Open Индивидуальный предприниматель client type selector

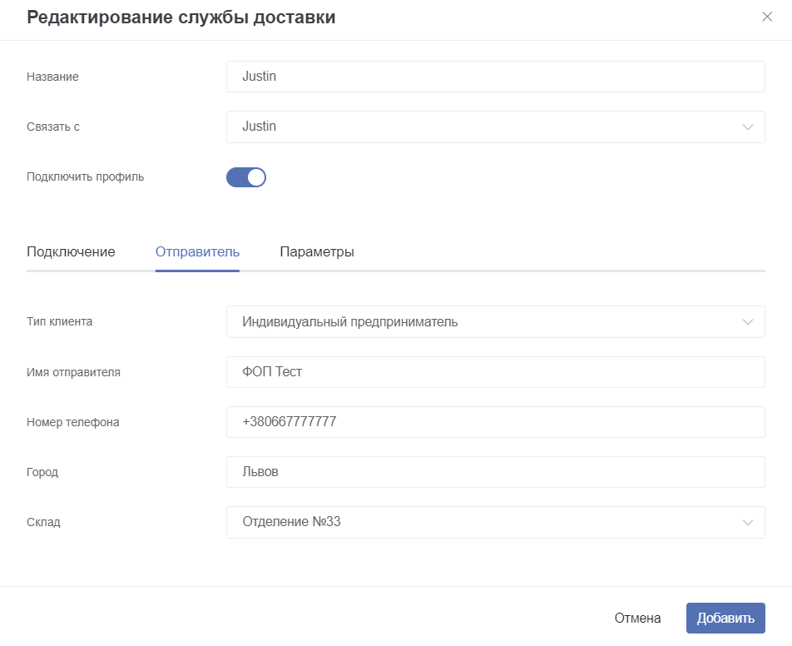[496, 322]
